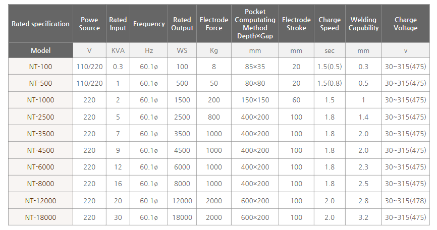Click rated output value 1500
Image resolution: width=437 pixels, height=230 pixels.
(x=182, y=100)
